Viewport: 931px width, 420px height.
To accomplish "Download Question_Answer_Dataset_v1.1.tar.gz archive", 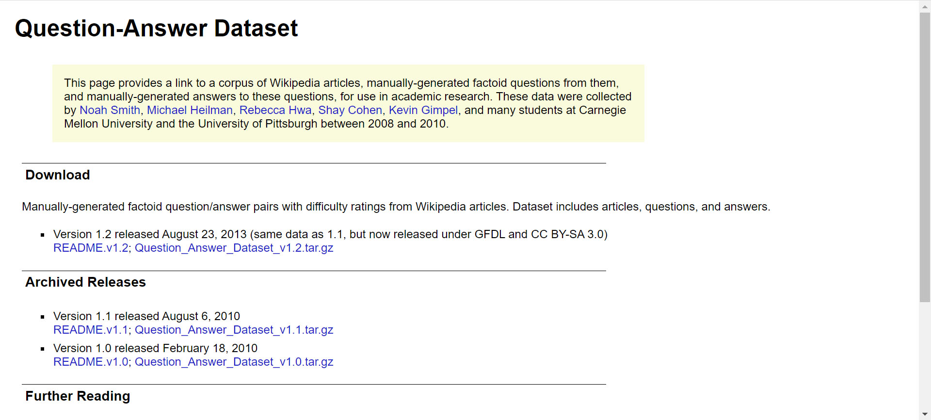I will tap(234, 330).
